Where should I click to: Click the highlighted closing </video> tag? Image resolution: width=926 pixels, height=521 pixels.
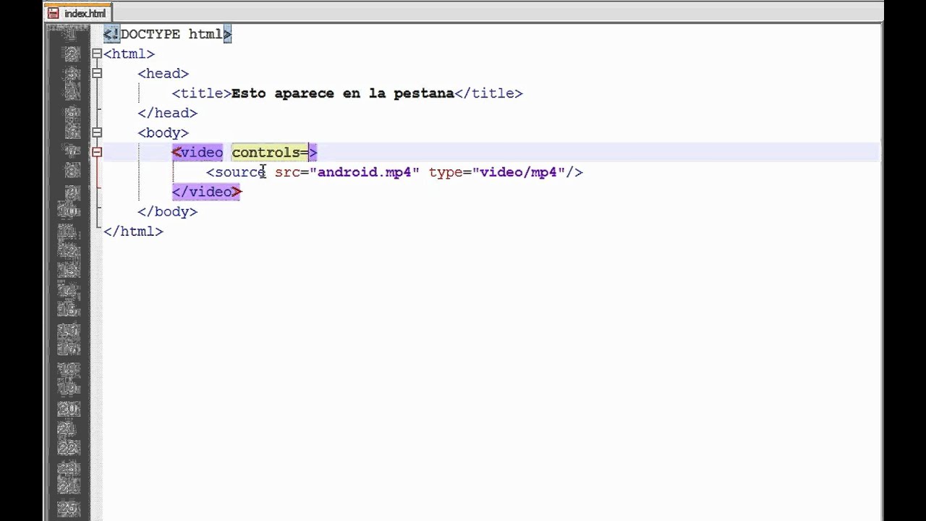[x=206, y=192]
